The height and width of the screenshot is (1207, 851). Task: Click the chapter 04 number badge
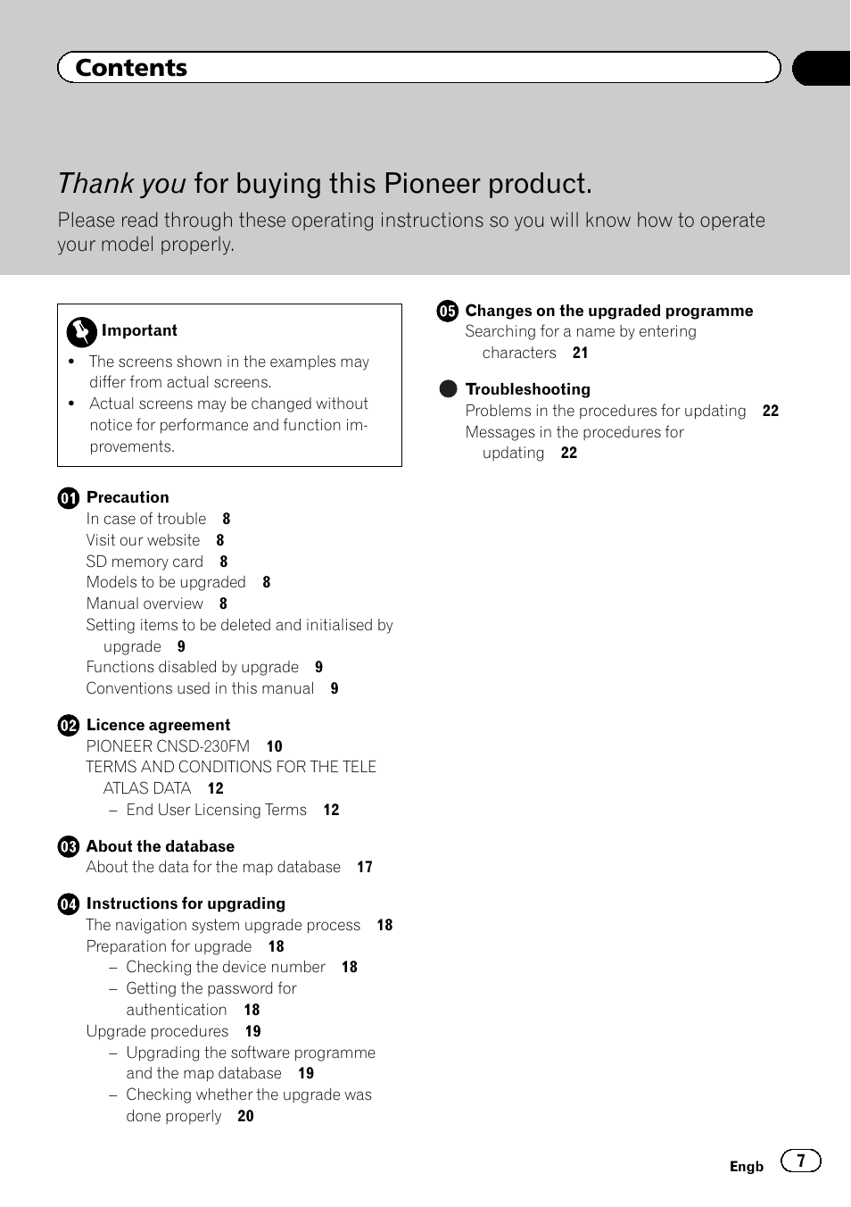click(69, 904)
